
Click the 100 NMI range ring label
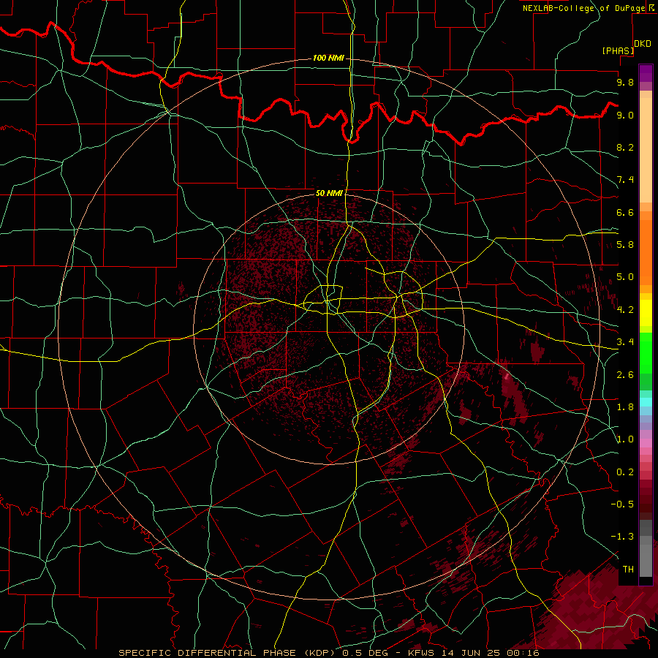328,58
